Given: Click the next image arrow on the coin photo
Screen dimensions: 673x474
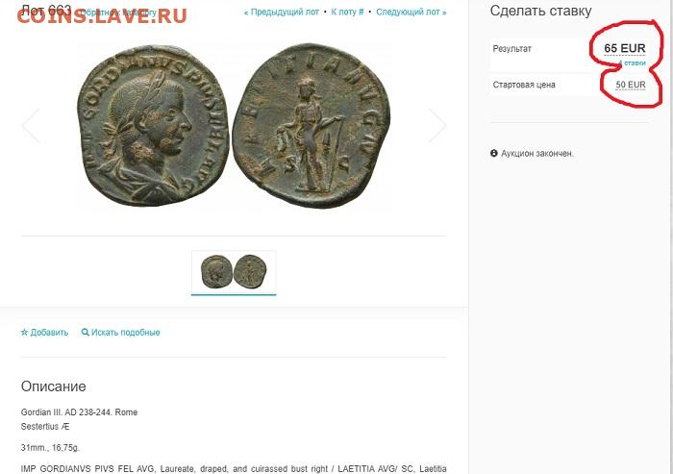Looking at the screenshot, I should (x=436, y=125).
